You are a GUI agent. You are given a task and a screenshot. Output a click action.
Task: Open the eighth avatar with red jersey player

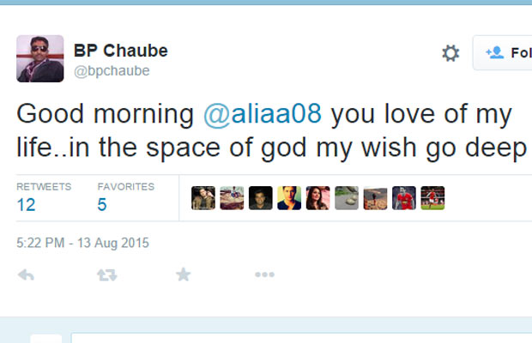404,198
